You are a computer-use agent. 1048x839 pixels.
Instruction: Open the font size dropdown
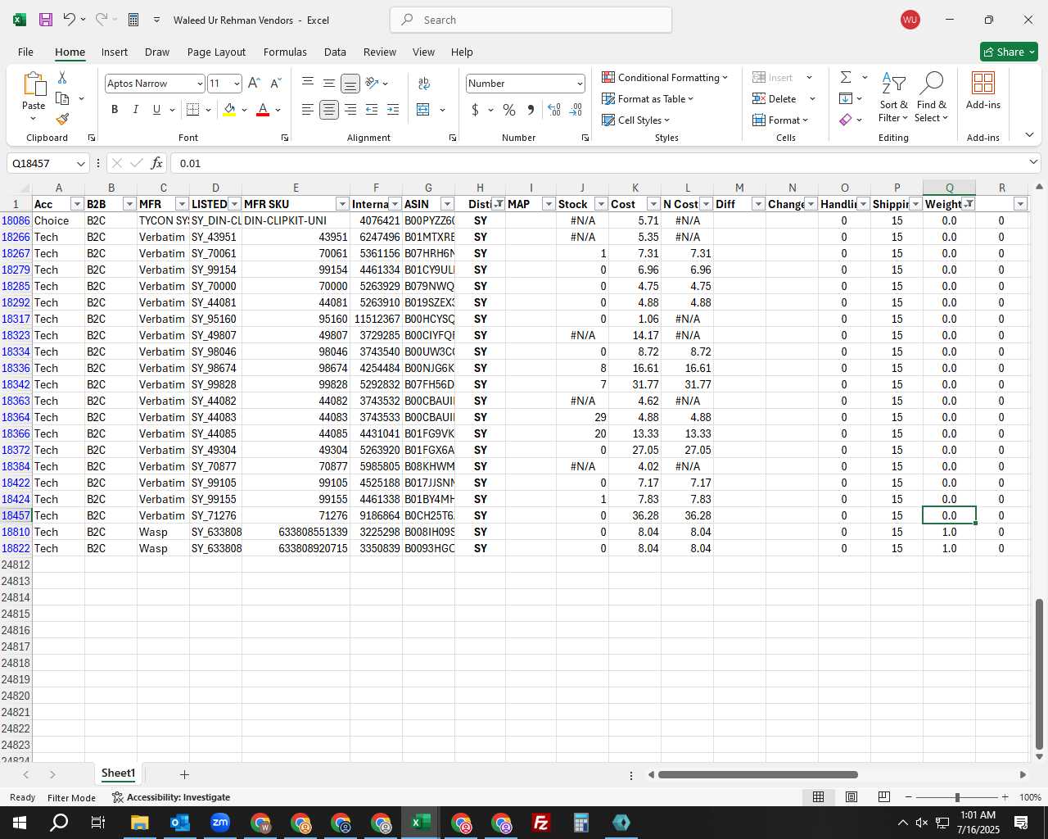click(237, 84)
